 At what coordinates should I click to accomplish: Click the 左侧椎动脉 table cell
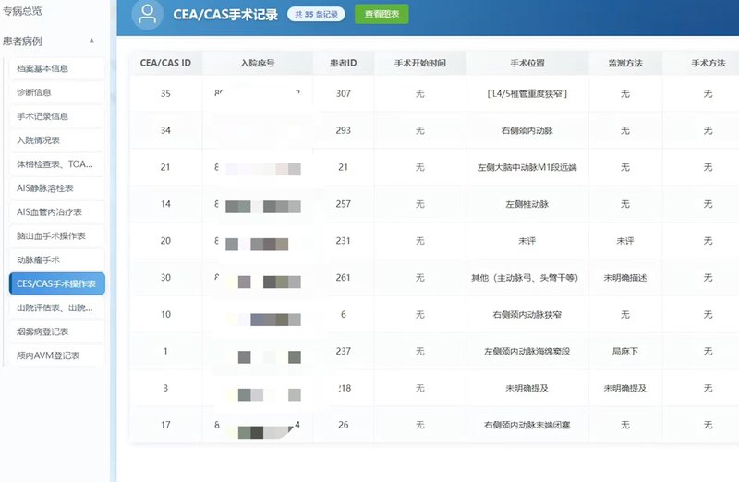coord(527,204)
